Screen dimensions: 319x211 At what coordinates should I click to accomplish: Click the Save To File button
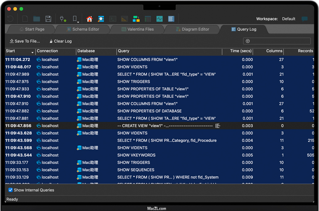click(25, 41)
